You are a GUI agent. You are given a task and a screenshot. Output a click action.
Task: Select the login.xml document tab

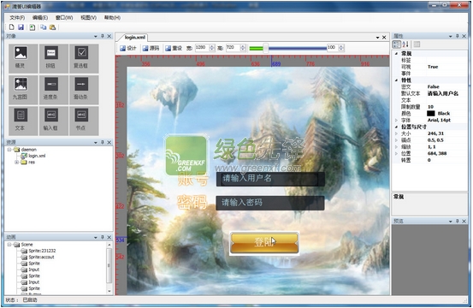click(x=134, y=38)
